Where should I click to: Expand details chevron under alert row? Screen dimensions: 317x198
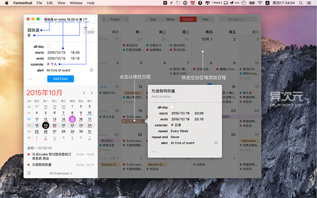[x=30, y=79]
